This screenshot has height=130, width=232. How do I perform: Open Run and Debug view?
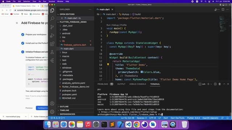(52, 35)
